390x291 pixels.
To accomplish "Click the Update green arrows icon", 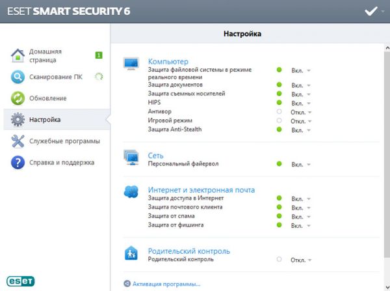I will (x=18, y=98).
